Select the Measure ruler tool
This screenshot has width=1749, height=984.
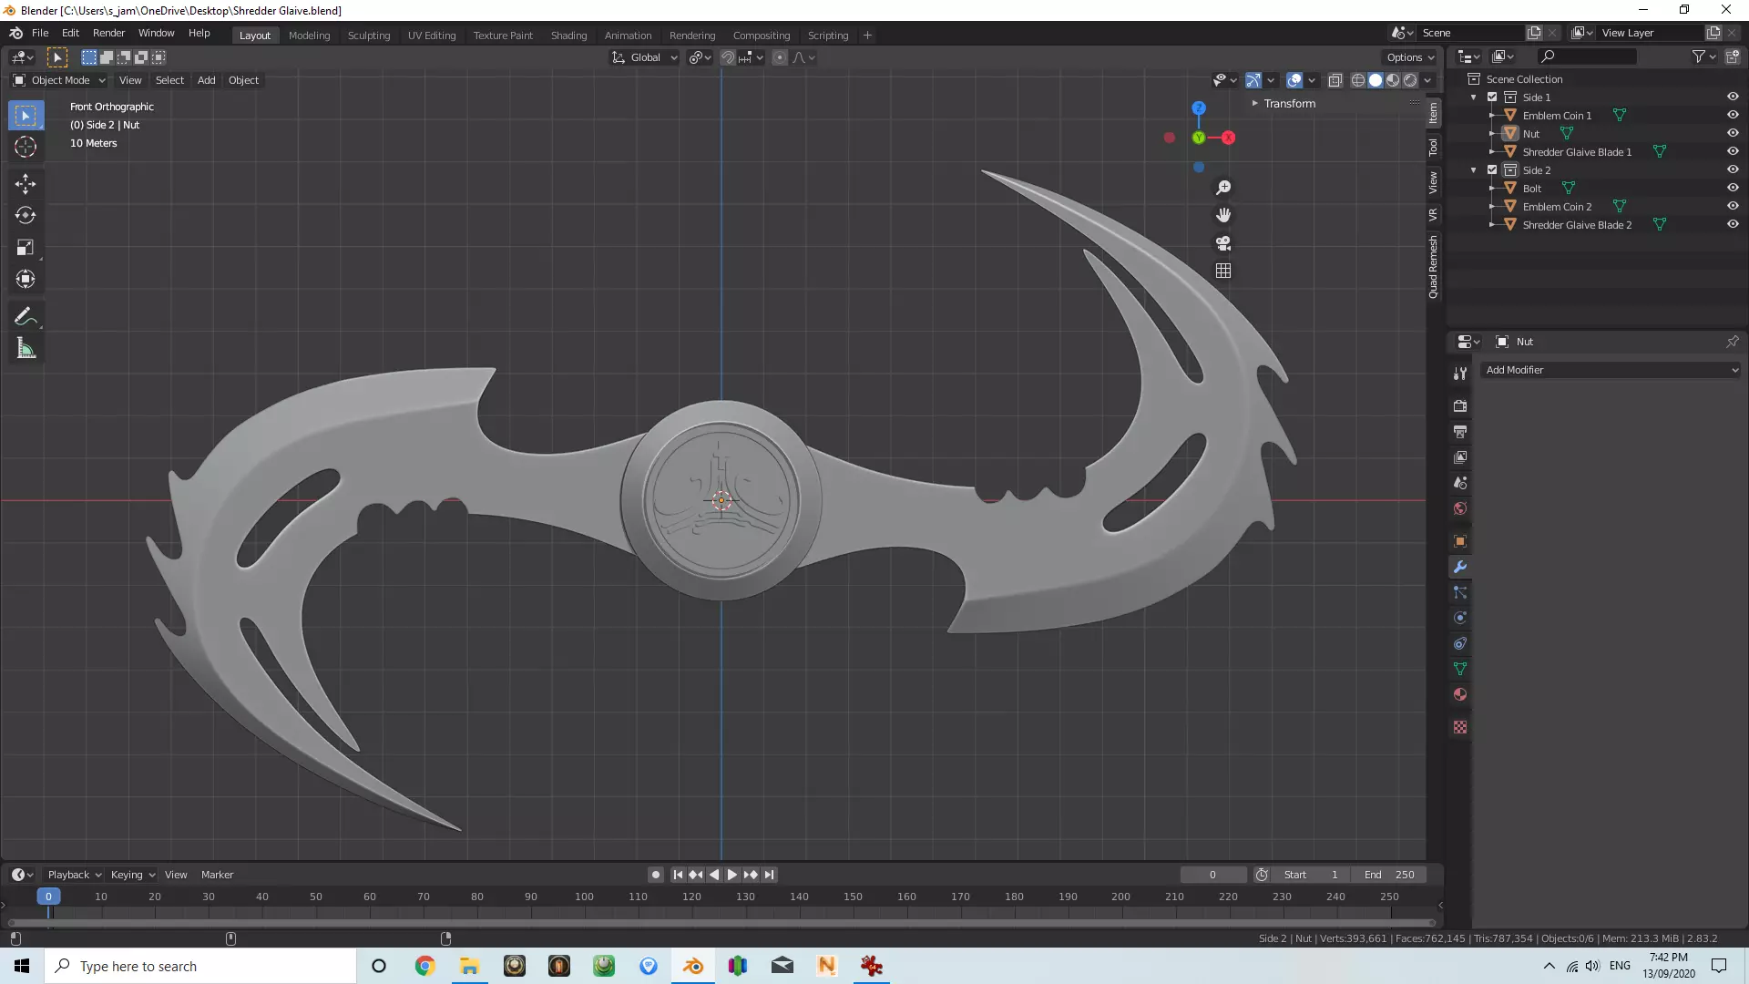pos(26,349)
